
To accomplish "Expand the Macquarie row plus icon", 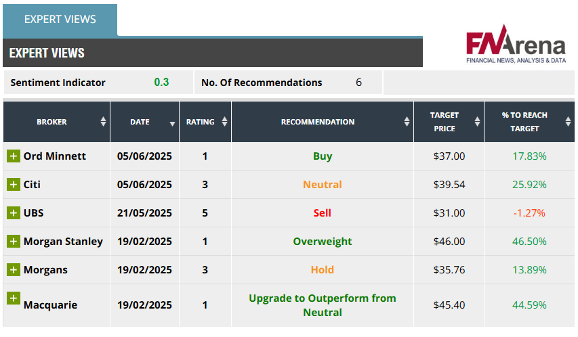I will pyautogui.click(x=14, y=298).
